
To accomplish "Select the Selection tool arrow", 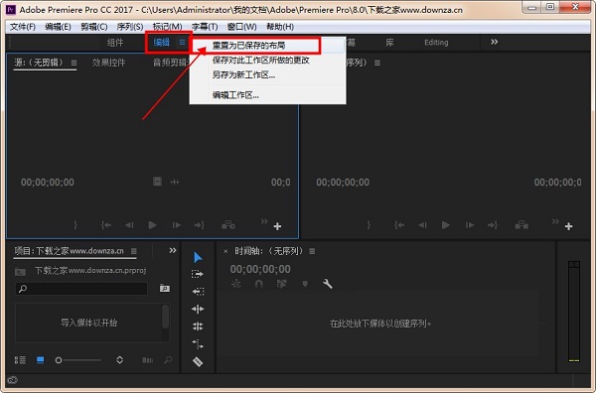I will point(198,257).
